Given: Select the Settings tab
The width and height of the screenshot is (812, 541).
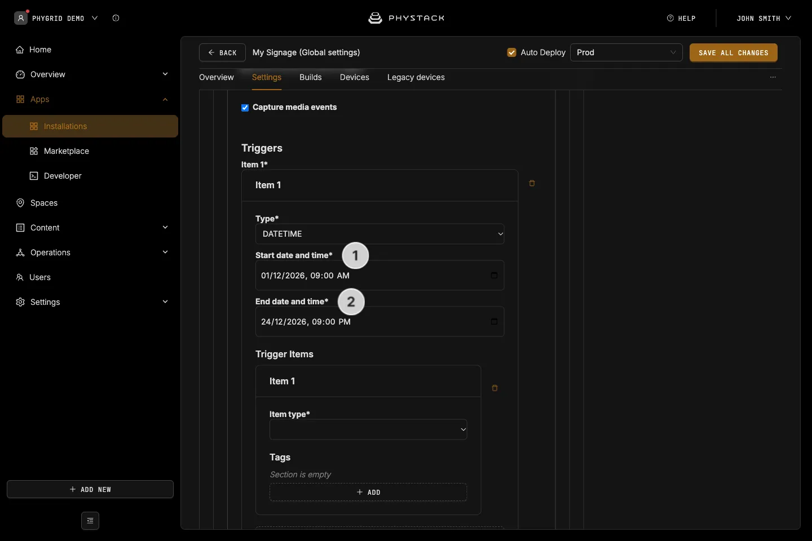Looking at the screenshot, I should point(267,77).
